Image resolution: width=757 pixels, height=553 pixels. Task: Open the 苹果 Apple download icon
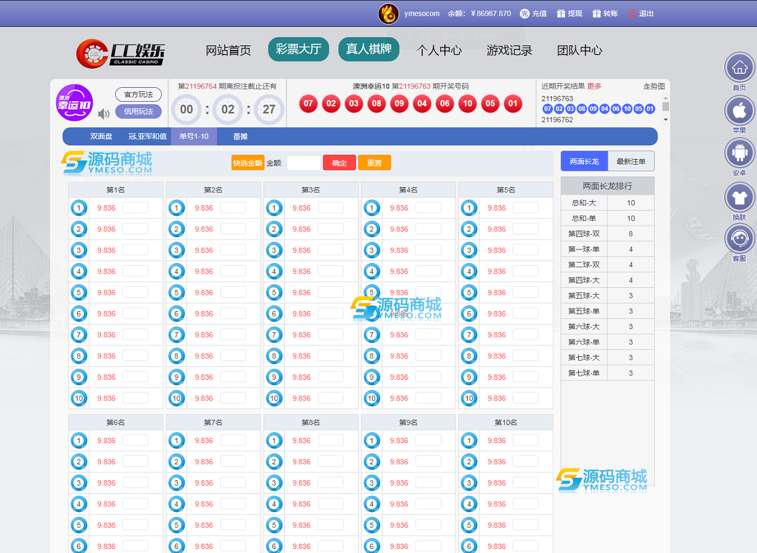tap(740, 110)
